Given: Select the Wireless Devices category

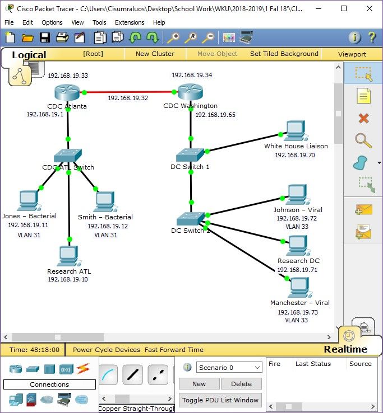Looking at the screenshot, I should tap(66, 369).
